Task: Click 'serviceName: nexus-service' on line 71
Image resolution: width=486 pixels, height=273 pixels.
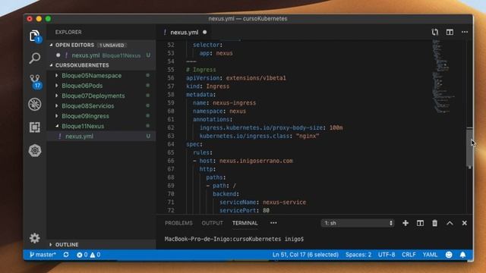Action: click(263, 202)
